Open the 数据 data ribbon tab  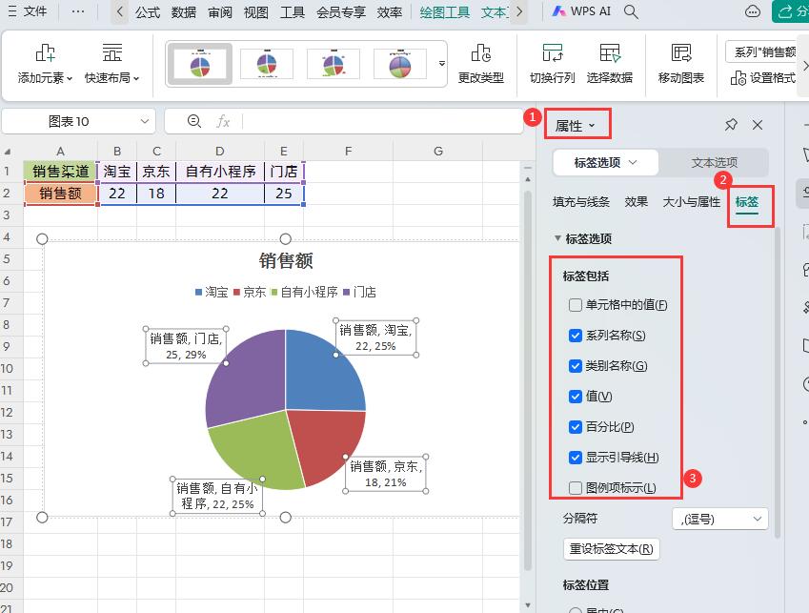coord(184,11)
